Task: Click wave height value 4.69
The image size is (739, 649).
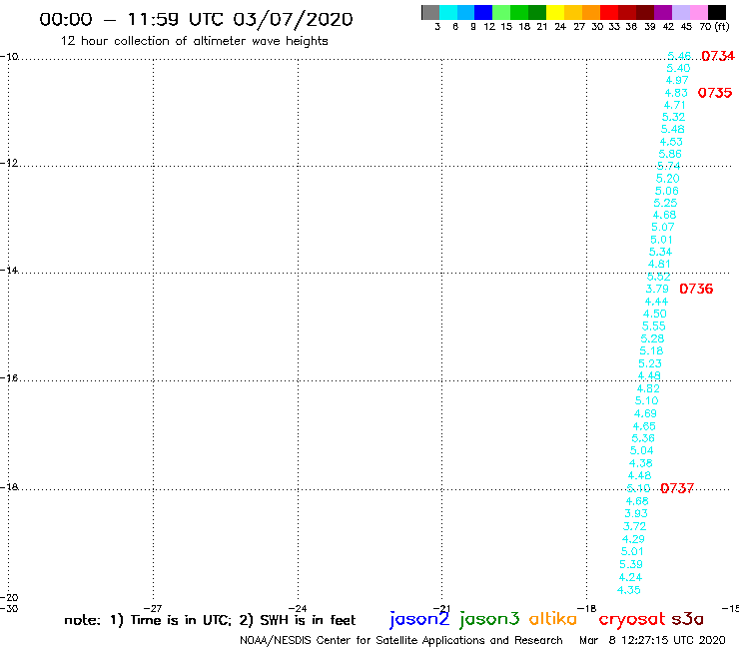Action: (645, 413)
